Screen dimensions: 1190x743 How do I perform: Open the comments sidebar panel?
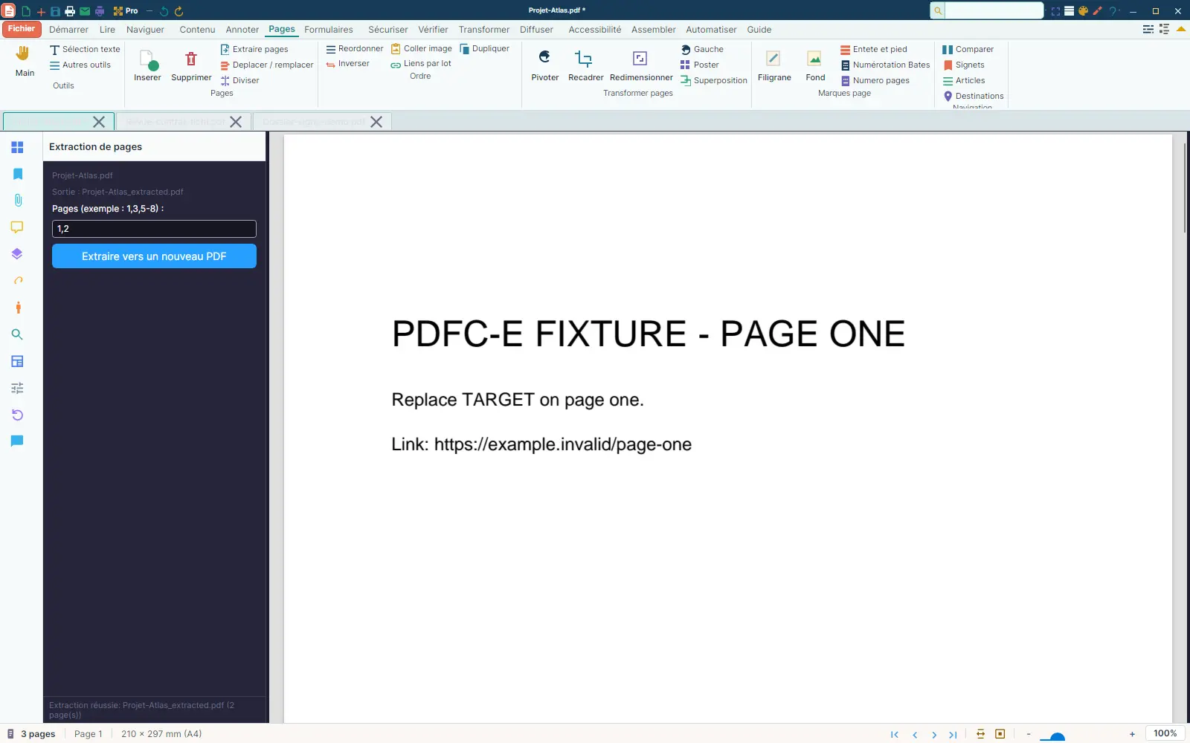[x=17, y=227]
